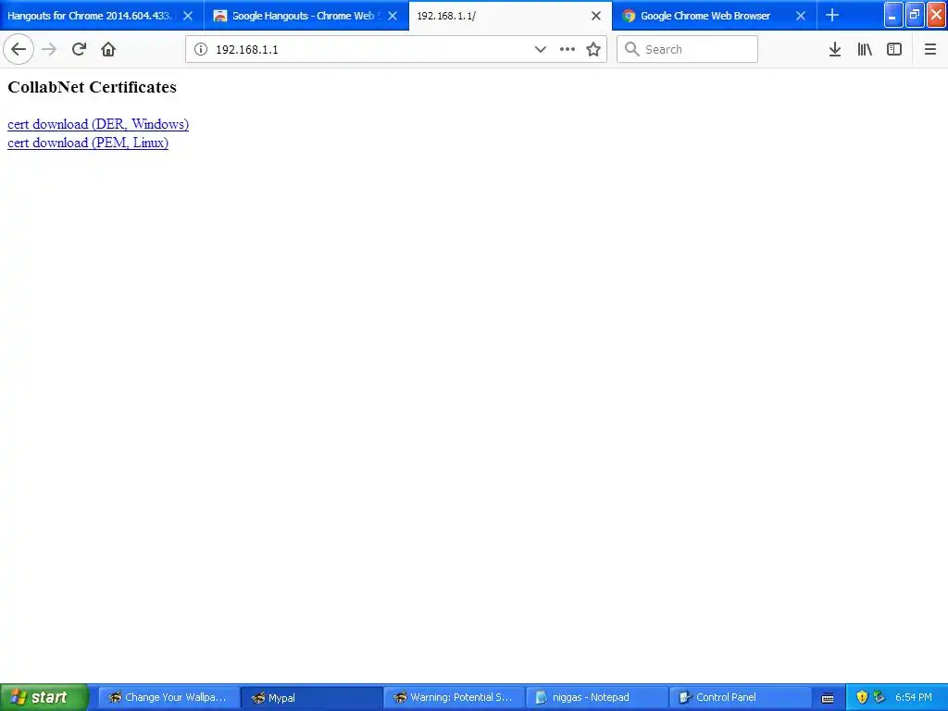
Task: Minimize the browser window
Action: [893, 15]
